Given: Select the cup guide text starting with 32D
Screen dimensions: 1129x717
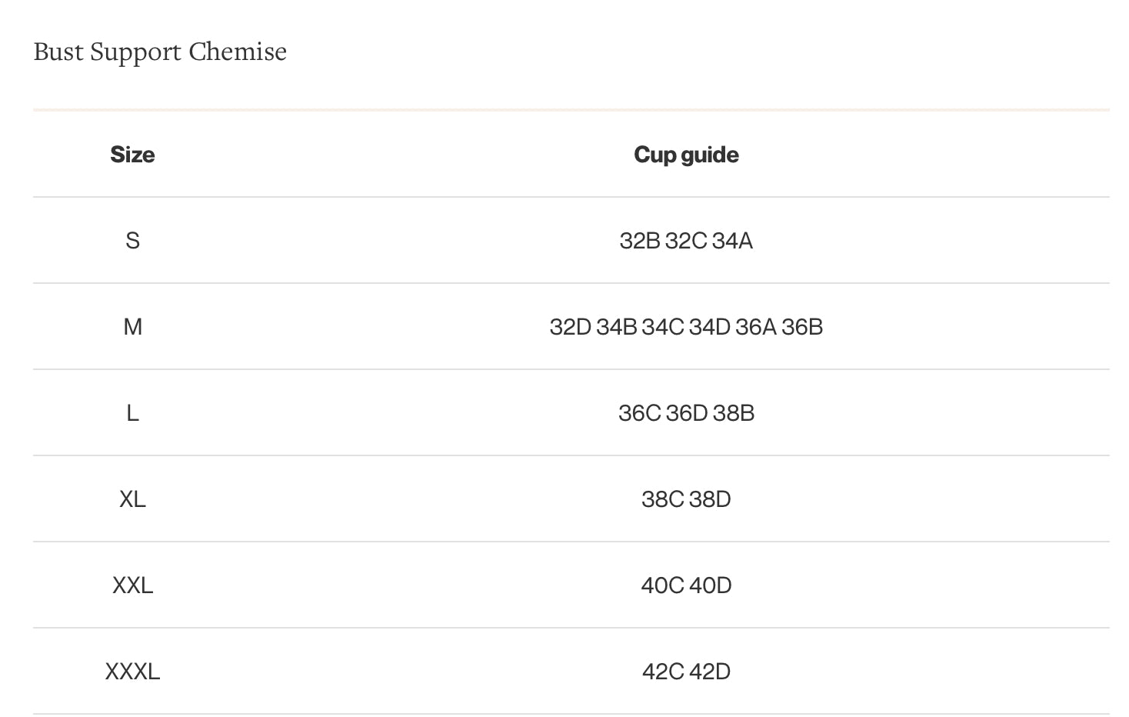Looking at the screenshot, I should 686,327.
